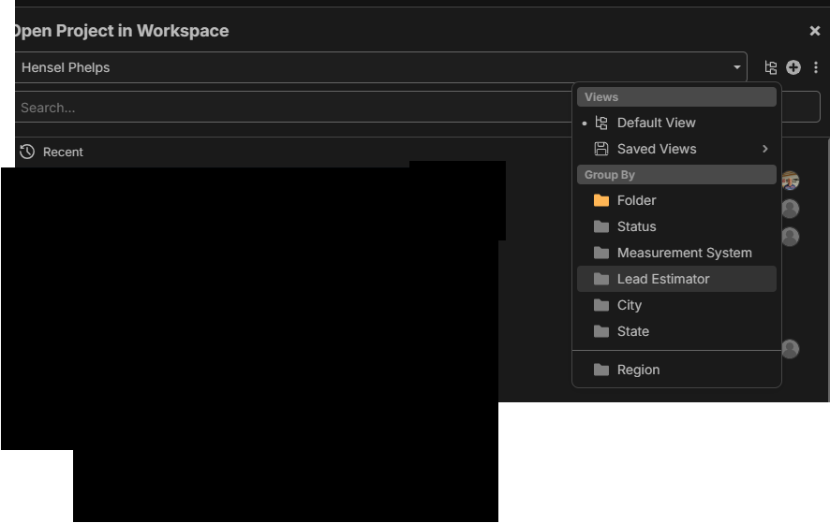
Task: Group projects by State
Action: point(633,331)
